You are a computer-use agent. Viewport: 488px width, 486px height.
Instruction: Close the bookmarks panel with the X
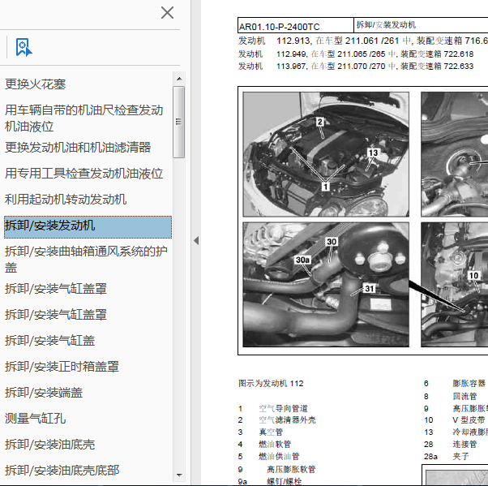(167, 13)
